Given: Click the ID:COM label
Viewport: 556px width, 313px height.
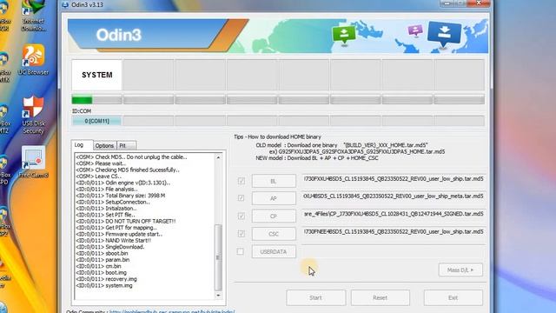Looking at the screenshot, I should tap(82, 111).
